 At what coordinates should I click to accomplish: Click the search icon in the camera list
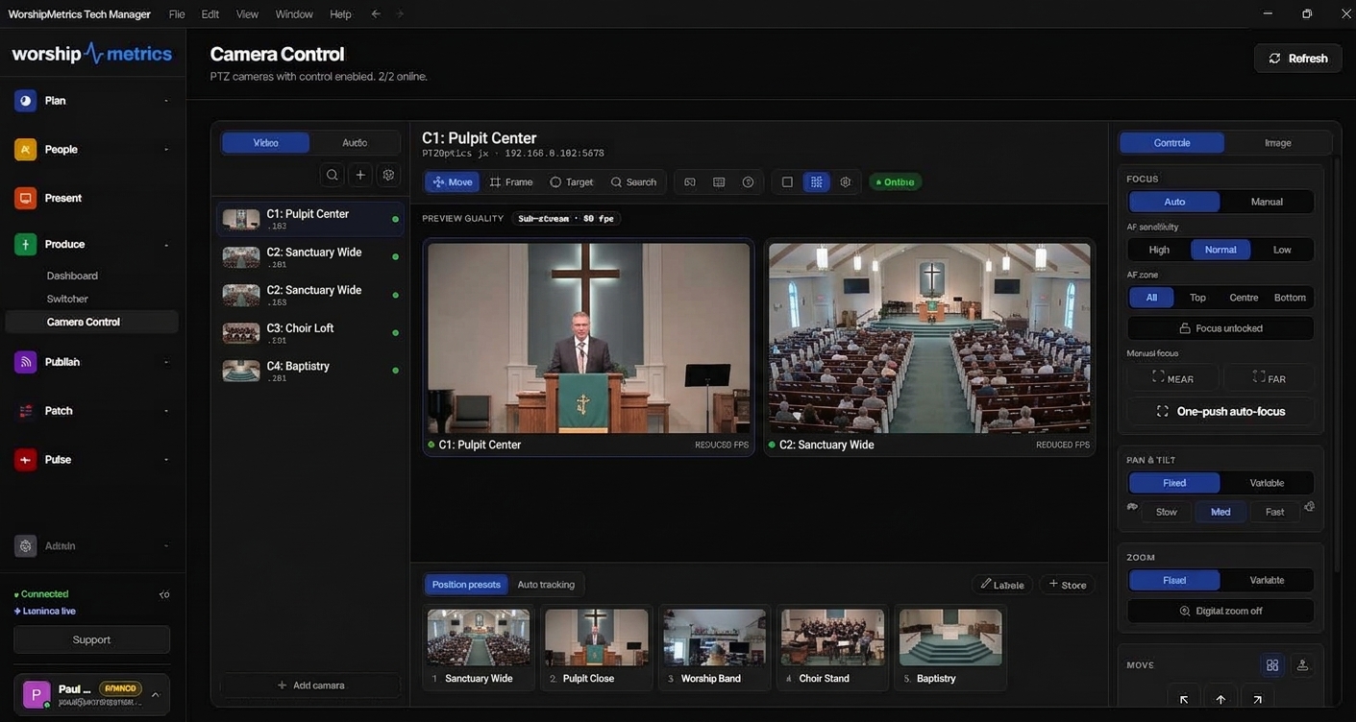tap(333, 175)
